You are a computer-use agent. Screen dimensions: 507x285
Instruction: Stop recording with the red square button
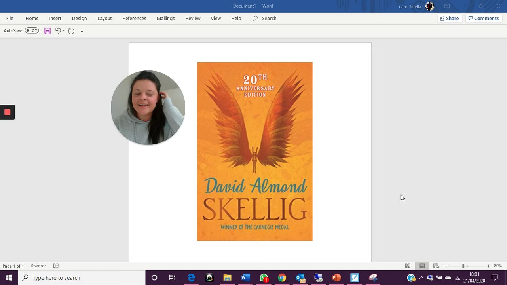[7, 112]
